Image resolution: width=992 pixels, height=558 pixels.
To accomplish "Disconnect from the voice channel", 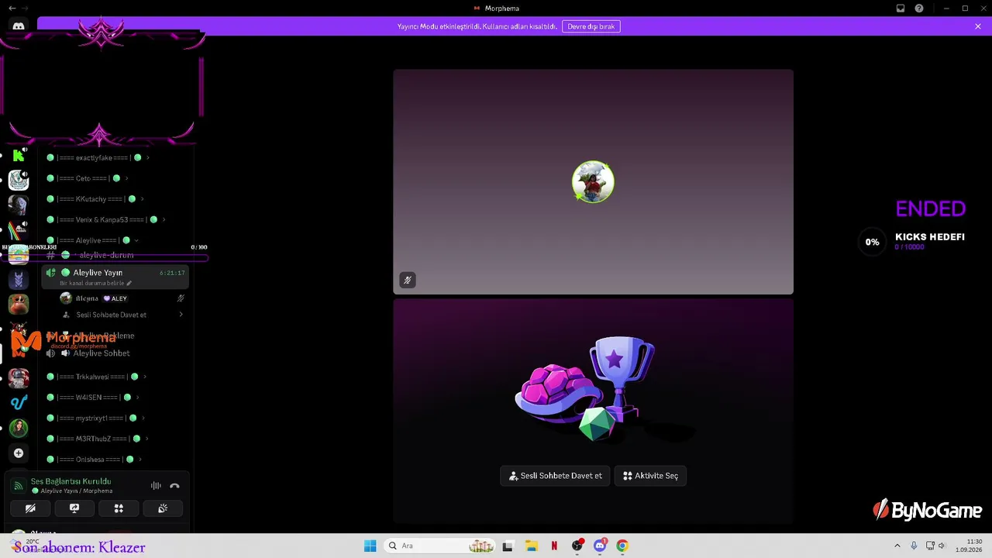I will pyautogui.click(x=174, y=486).
